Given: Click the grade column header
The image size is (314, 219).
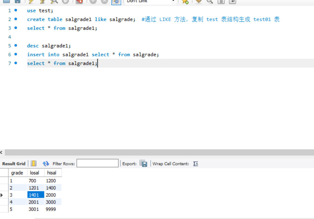Looking at the screenshot, I should point(17,173).
